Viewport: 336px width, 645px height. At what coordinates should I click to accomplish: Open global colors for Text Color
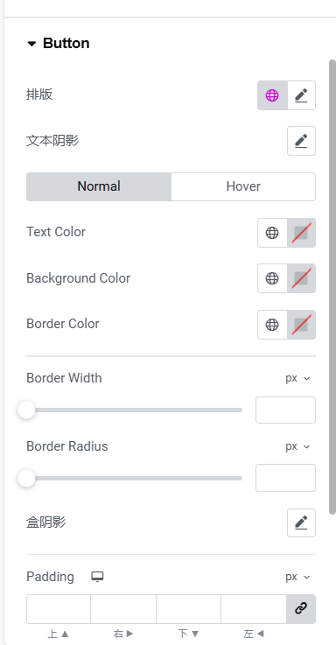(x=272, y=233)
